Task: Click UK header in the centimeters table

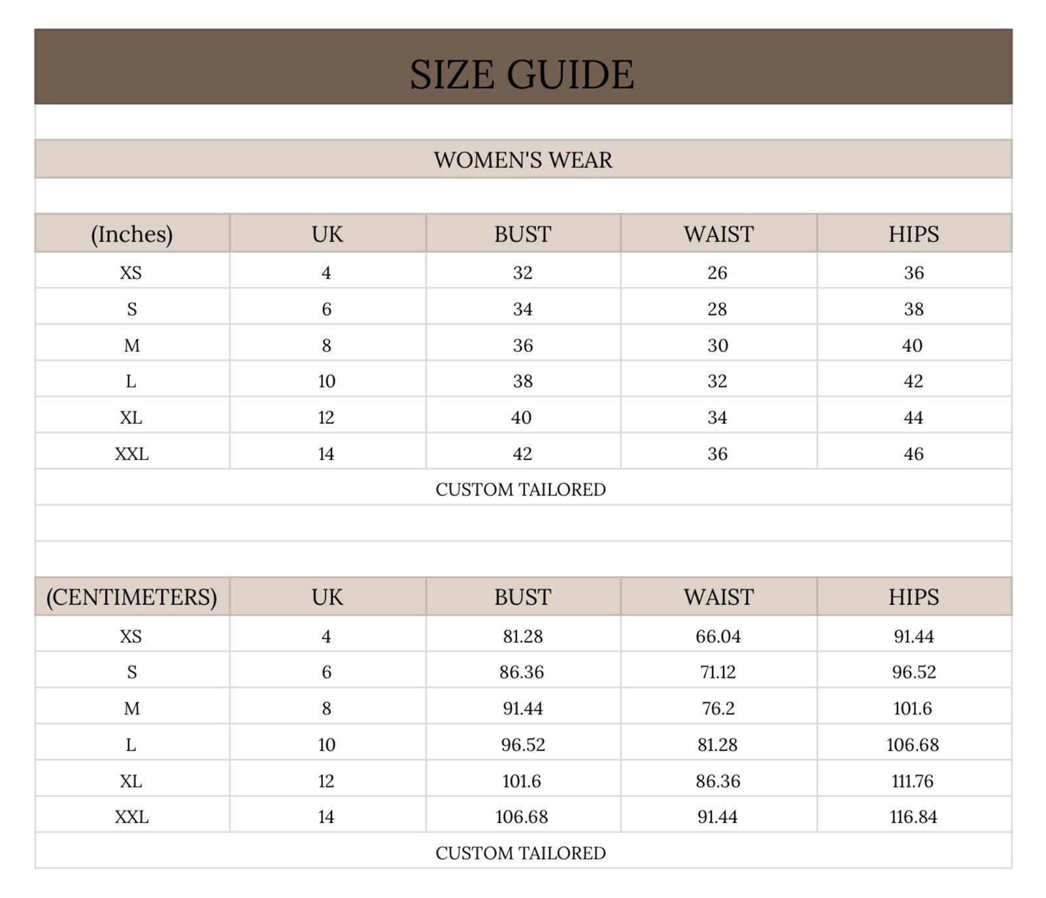Action: (x=327, y=597)
